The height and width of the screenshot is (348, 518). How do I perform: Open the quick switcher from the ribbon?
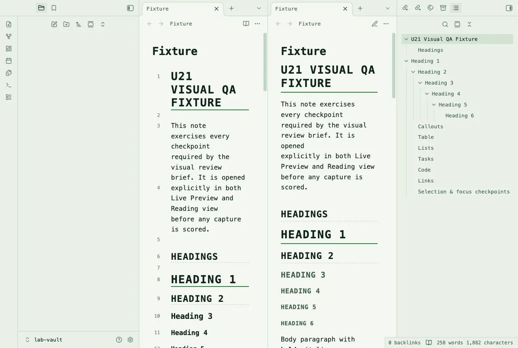pos(9,24)
